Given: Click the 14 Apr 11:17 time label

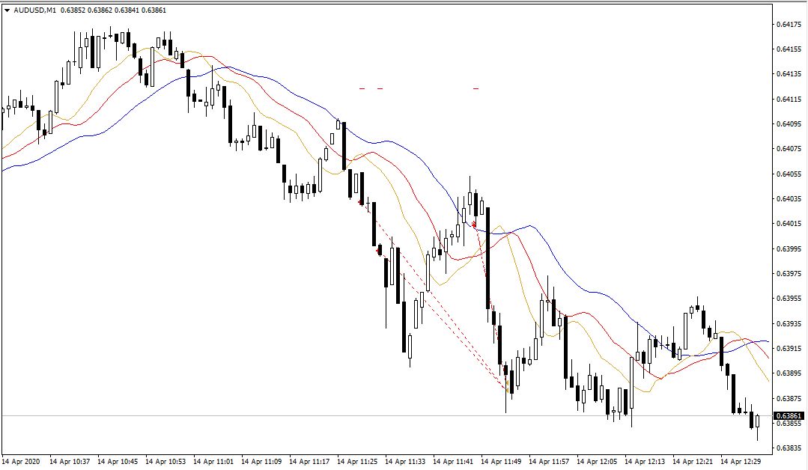Looking at the screenshot, I should [309, 461].
